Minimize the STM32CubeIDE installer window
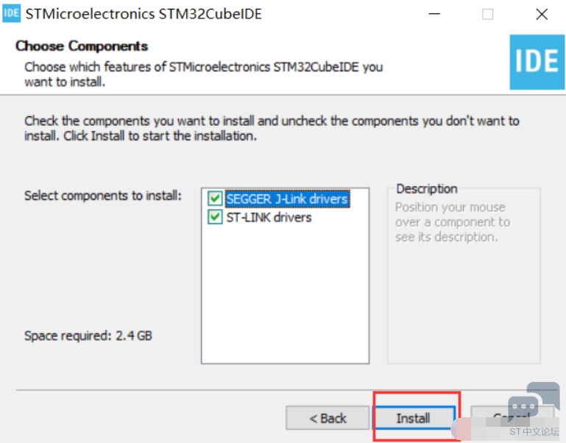The height and width of the screenshot is (443, 566). [x=434, y=14]
